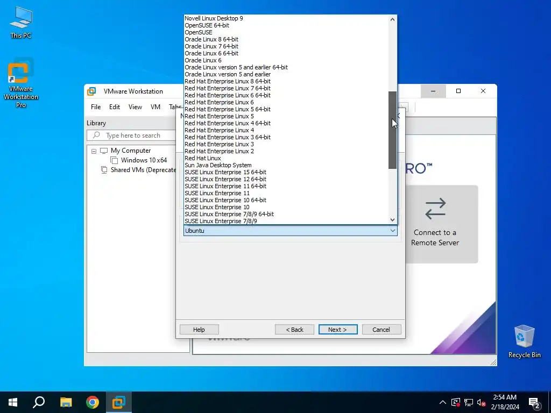Select My Computer in library
The height and width of the screenshot is (413, 551).
tap(131, 151)
